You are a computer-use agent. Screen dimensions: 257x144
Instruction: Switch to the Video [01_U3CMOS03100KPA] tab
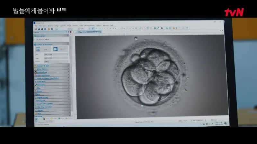tap(90, 32)
